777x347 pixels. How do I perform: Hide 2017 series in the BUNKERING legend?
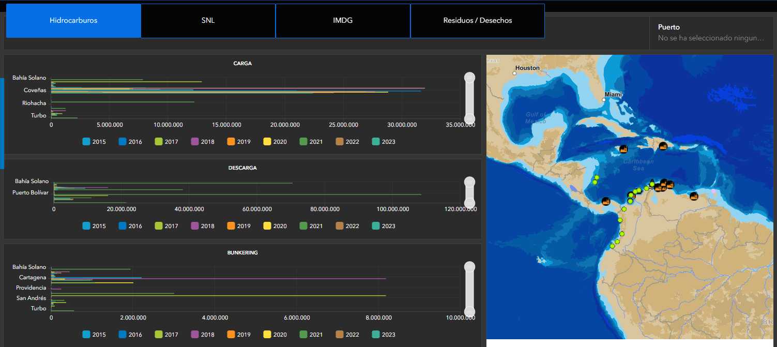[166, 335]
